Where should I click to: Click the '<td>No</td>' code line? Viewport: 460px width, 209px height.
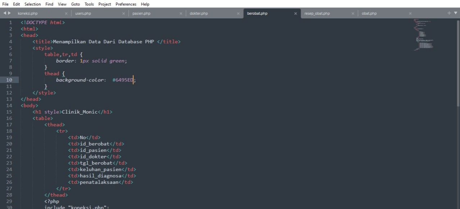point(84,138)
